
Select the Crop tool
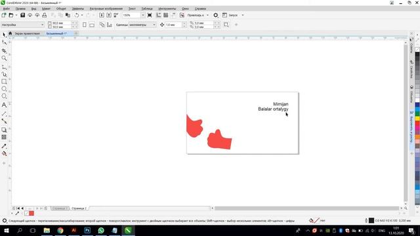(4, 50)
